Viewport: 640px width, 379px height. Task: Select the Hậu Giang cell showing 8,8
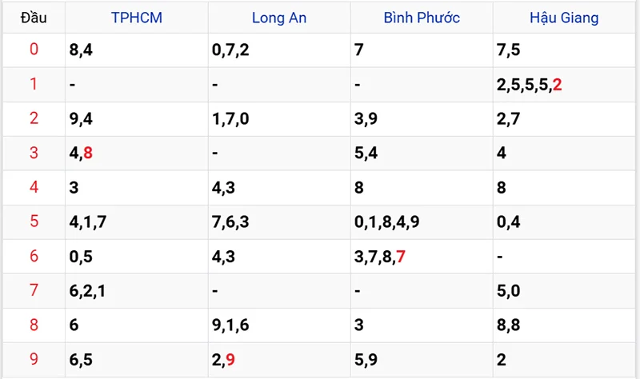coord(508,325)
